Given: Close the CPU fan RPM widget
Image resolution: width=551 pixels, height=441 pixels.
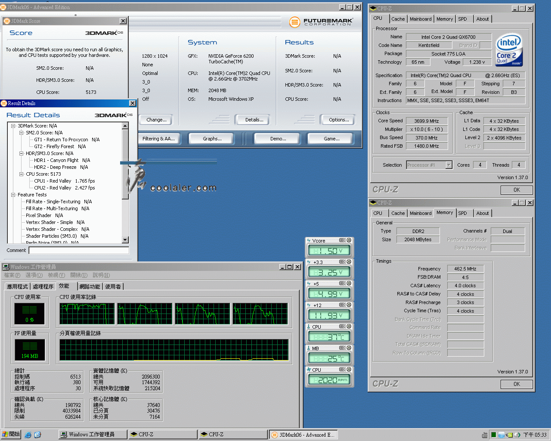Looking at the screenshot, I should coord(349,370).
